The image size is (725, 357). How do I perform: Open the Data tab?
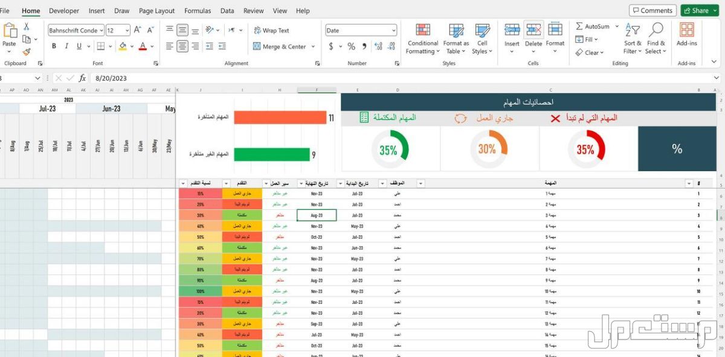click(227, 11)
